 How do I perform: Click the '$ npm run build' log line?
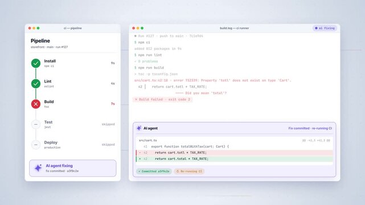tap(149, 68)
